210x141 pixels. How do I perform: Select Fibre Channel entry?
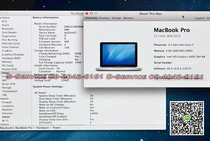point(10,47)
